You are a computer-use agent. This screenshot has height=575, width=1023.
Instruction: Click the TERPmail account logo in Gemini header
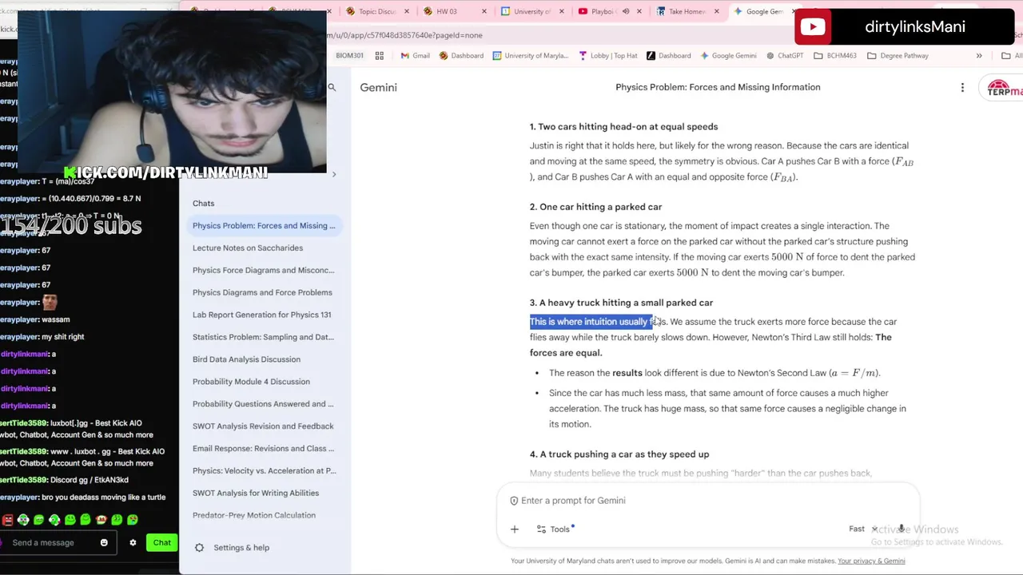coord(1004,89)
